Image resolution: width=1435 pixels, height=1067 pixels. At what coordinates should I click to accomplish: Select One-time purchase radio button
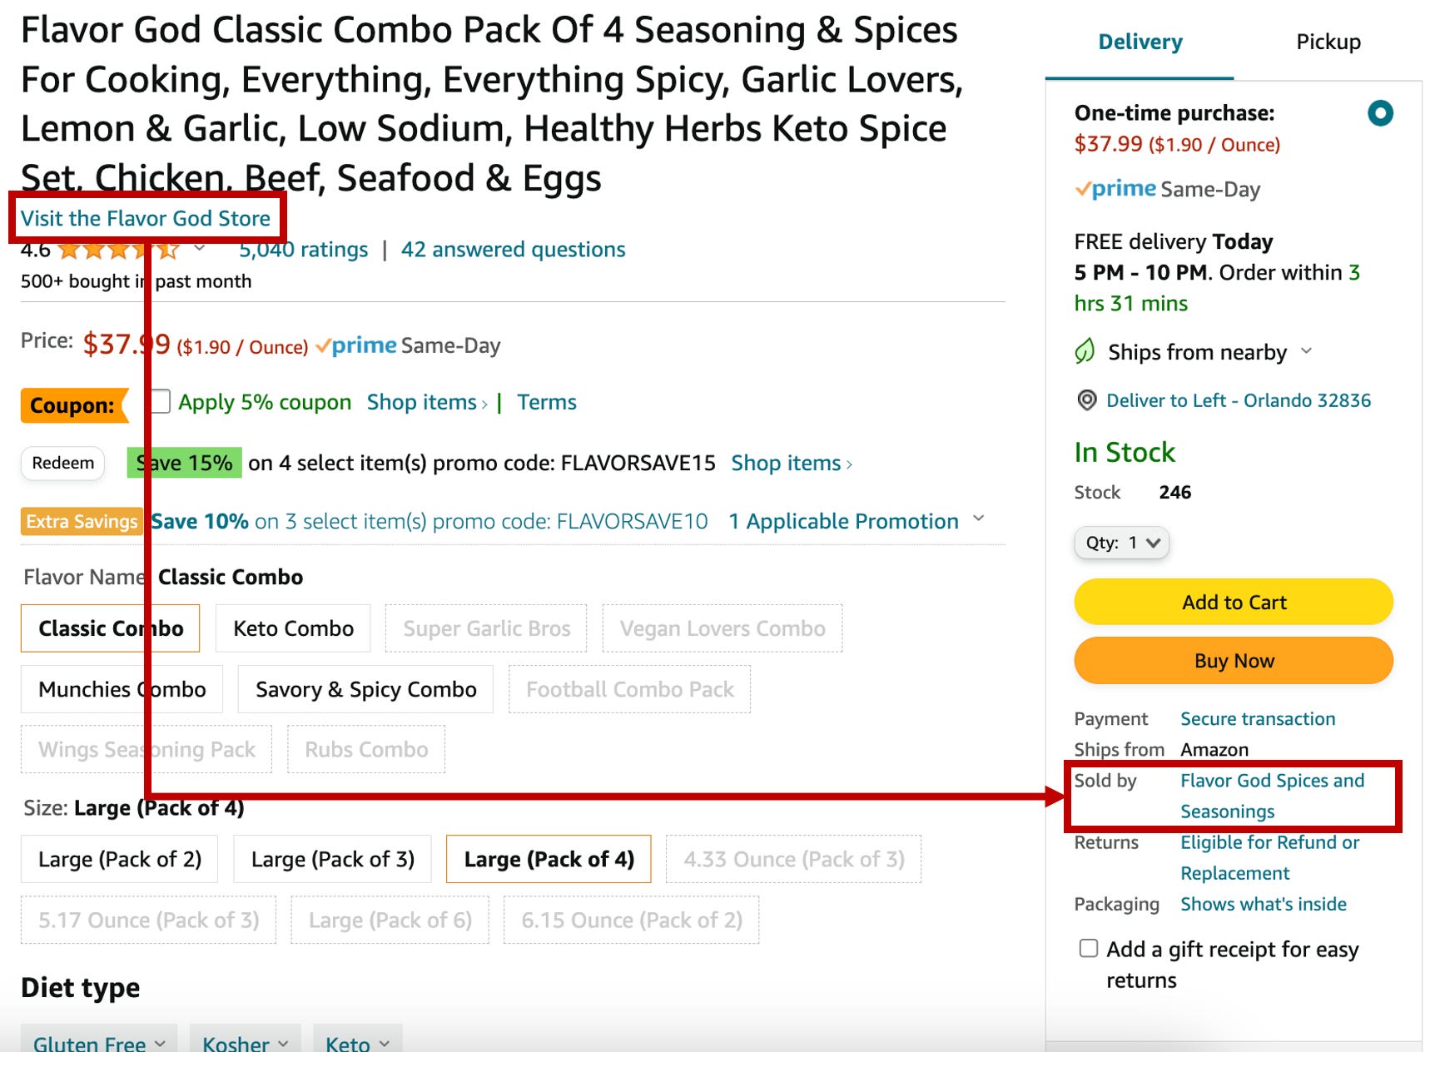pos(1380,113)
